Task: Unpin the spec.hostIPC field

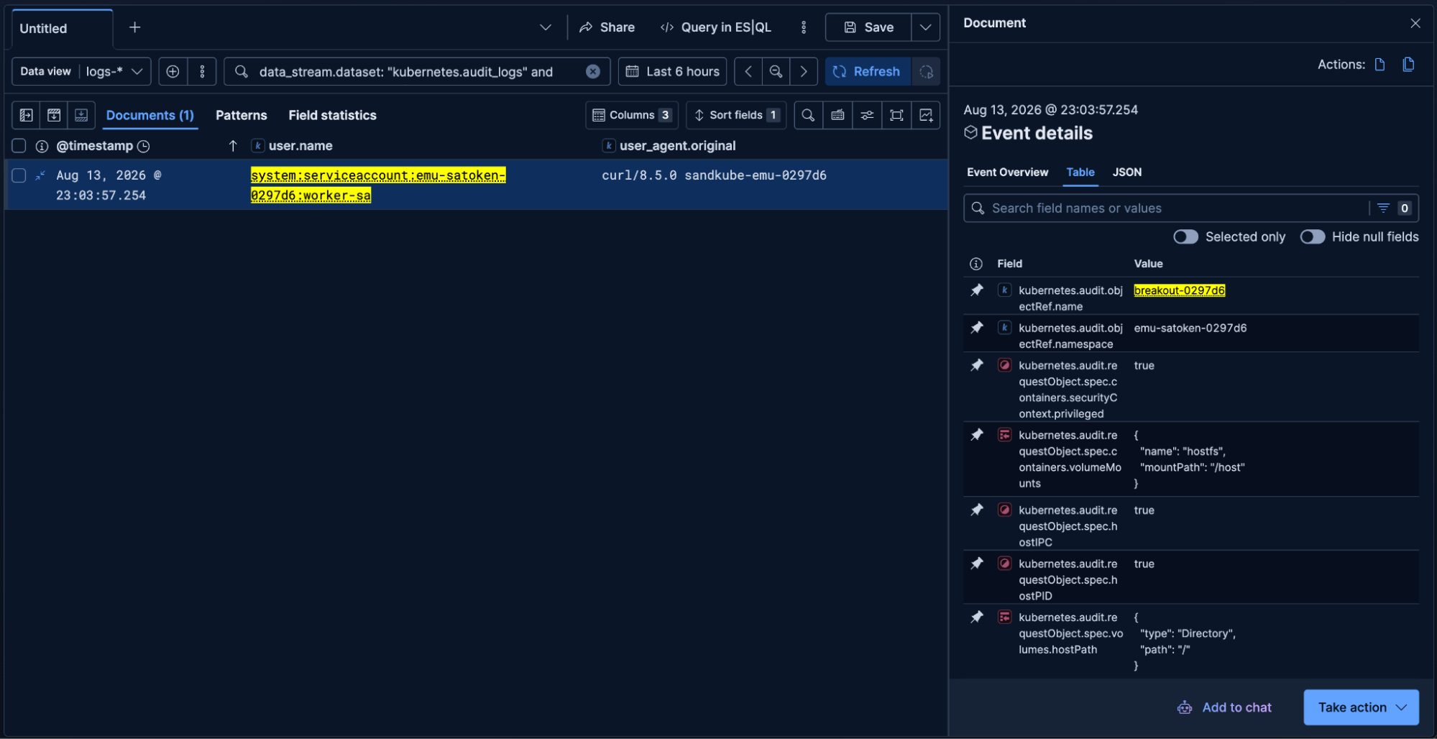Action: (x=976, y=510)
